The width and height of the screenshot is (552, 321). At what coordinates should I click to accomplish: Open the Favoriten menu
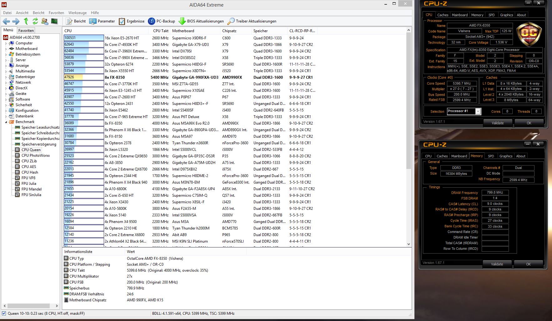click(x=56, y=13)
